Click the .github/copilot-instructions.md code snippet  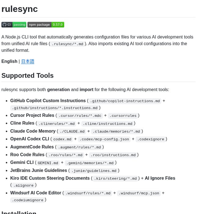pos(125,101)
